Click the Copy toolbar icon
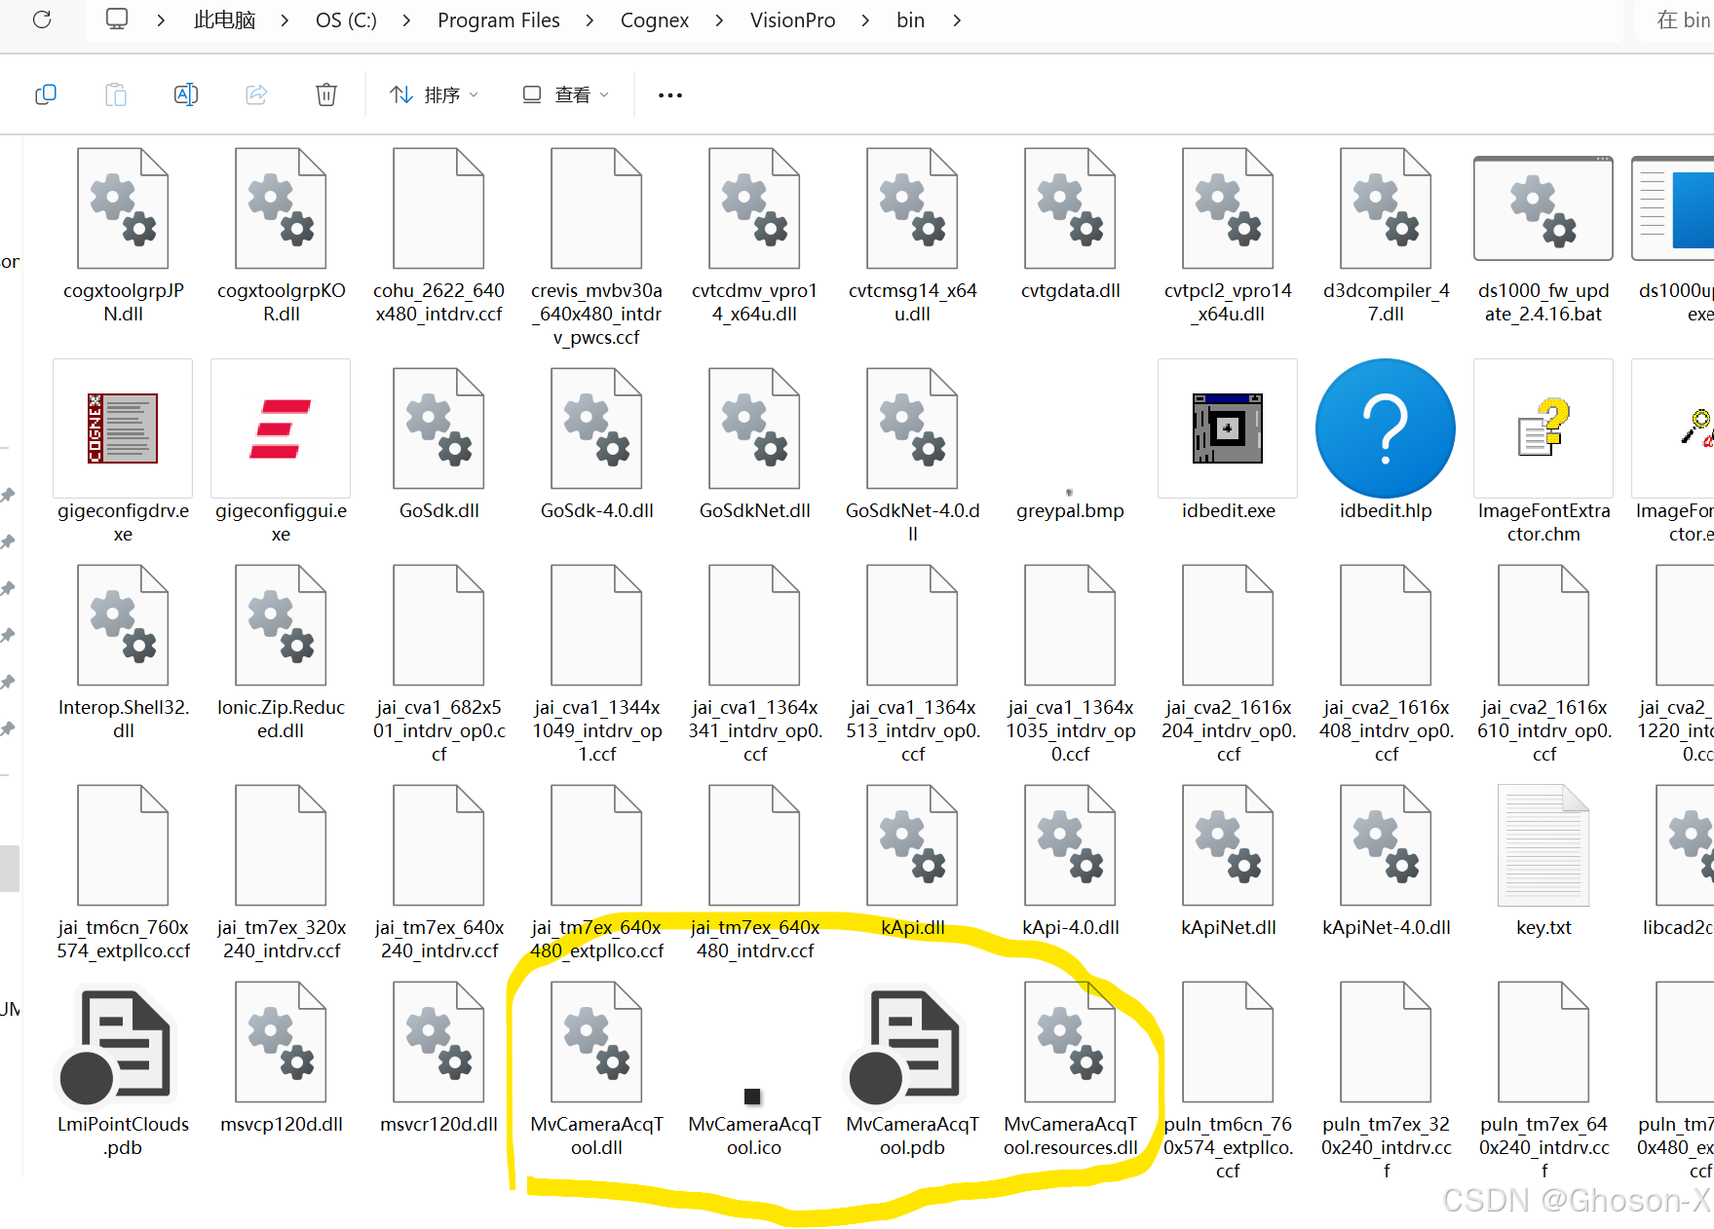Viewport: 1714px width, 1229px height. (x=45, y=93)
